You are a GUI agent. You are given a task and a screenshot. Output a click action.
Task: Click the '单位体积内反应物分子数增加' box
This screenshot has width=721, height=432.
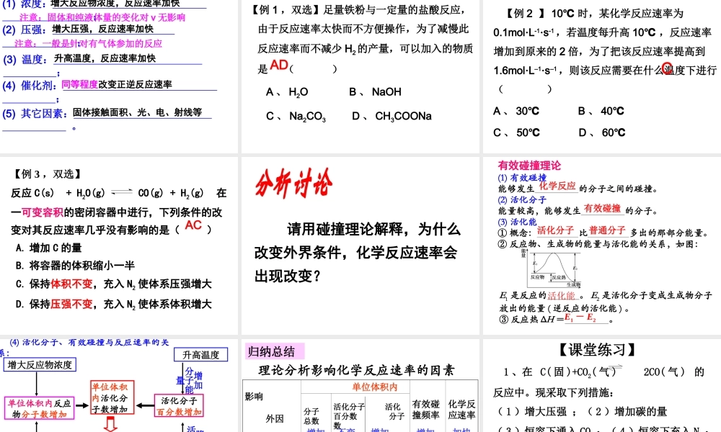pyautogui.click(x=39, y=408)
